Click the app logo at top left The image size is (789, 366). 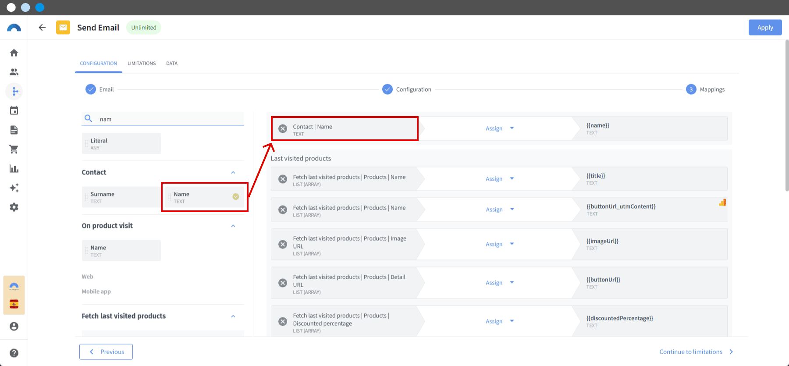[x=14, y=28]
